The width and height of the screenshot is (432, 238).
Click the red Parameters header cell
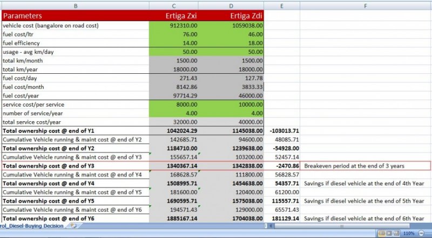coord(76,16)
